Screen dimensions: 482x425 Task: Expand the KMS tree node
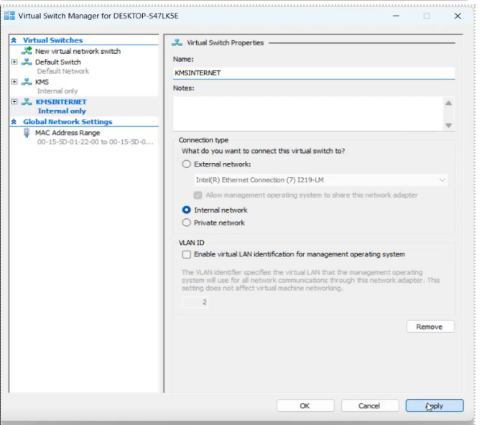[x=14, y=82]
